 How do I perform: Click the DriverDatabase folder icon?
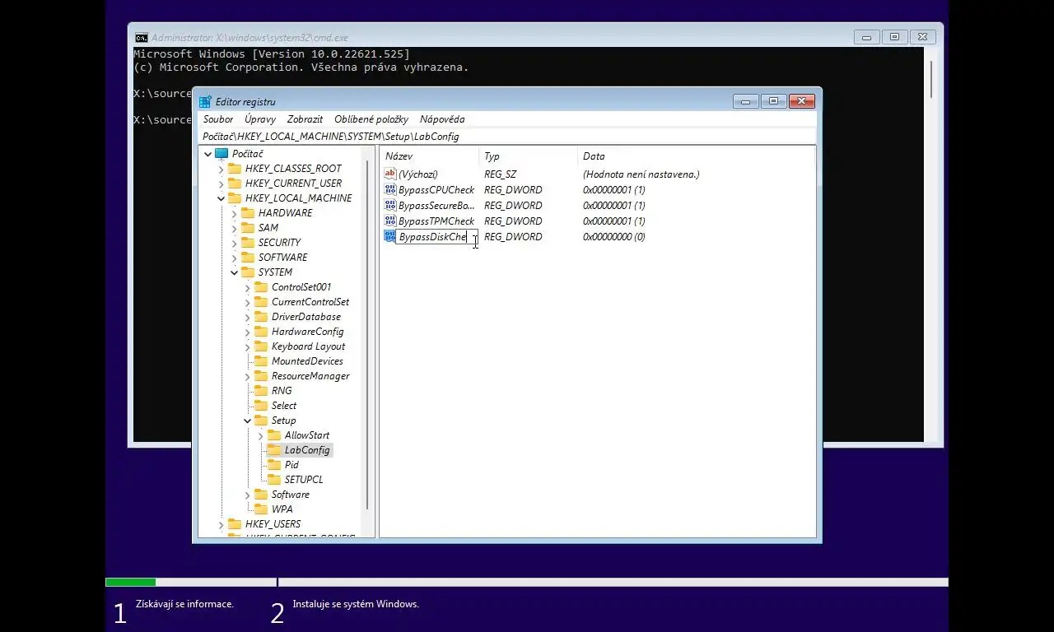(x=261, y=317)
